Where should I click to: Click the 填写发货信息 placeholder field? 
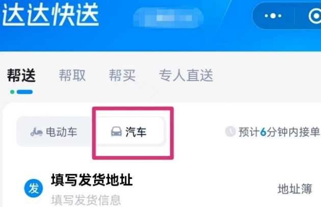click(x=86, y=200)
